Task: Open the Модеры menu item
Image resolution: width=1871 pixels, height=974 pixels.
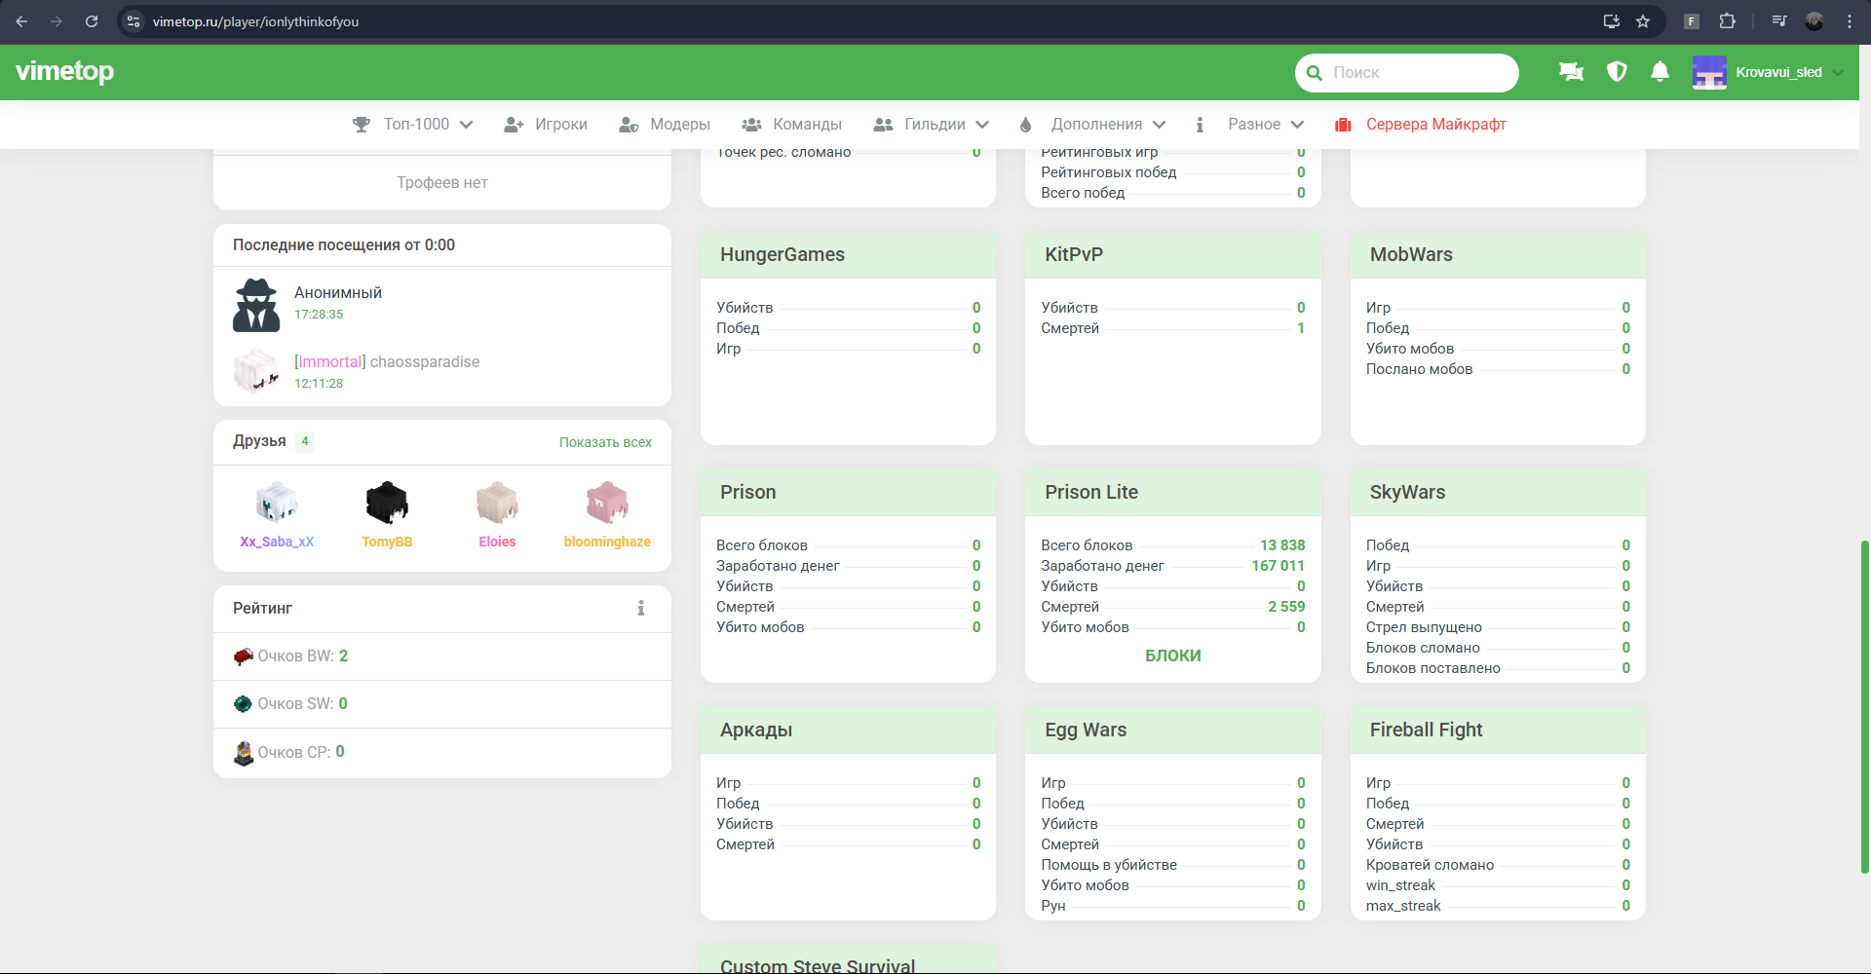Action: tap(680, 125)
